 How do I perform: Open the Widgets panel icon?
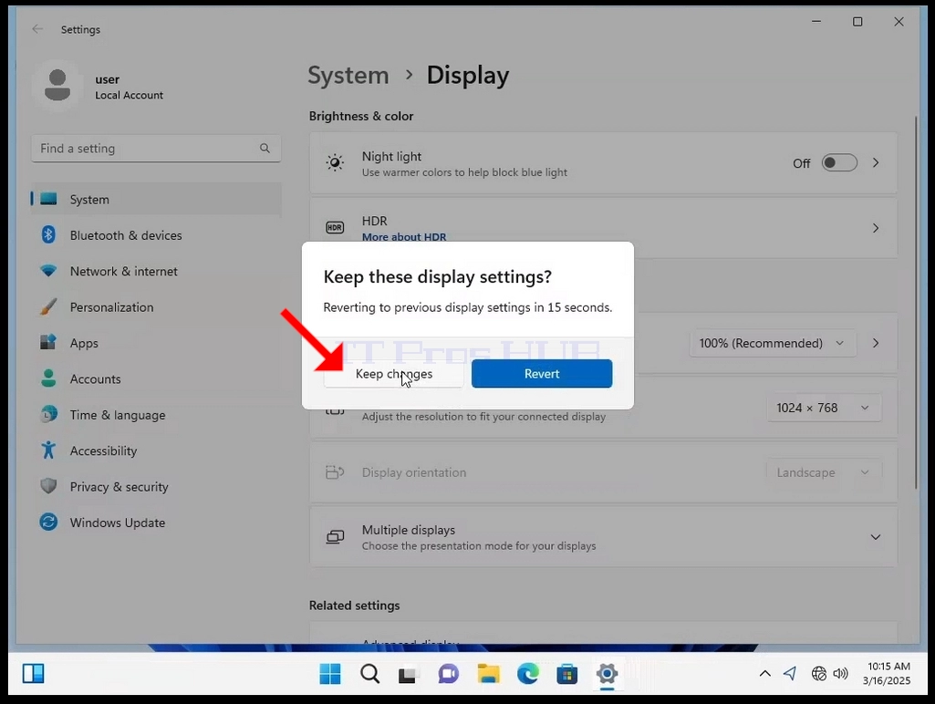pos(34,674)
